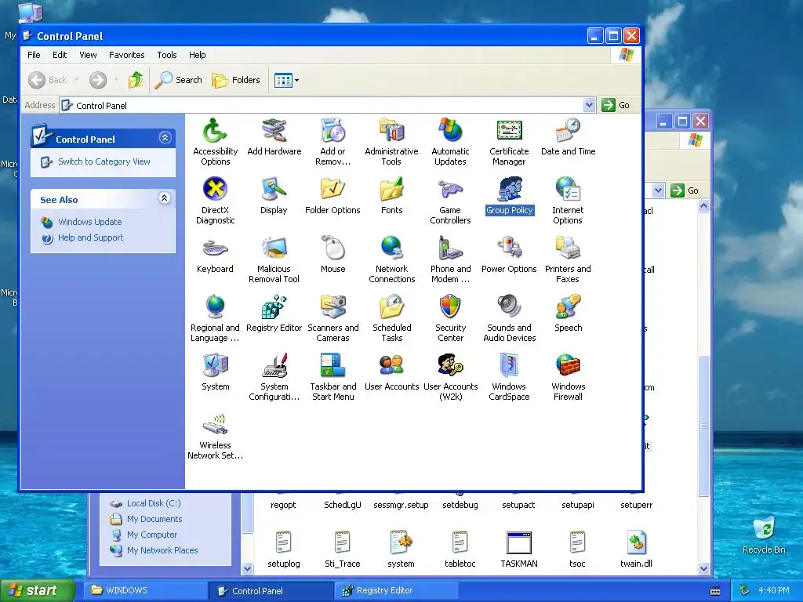Click the Windows Update link
The width and height of the screenshot is (803, 602).
[89, 222]
